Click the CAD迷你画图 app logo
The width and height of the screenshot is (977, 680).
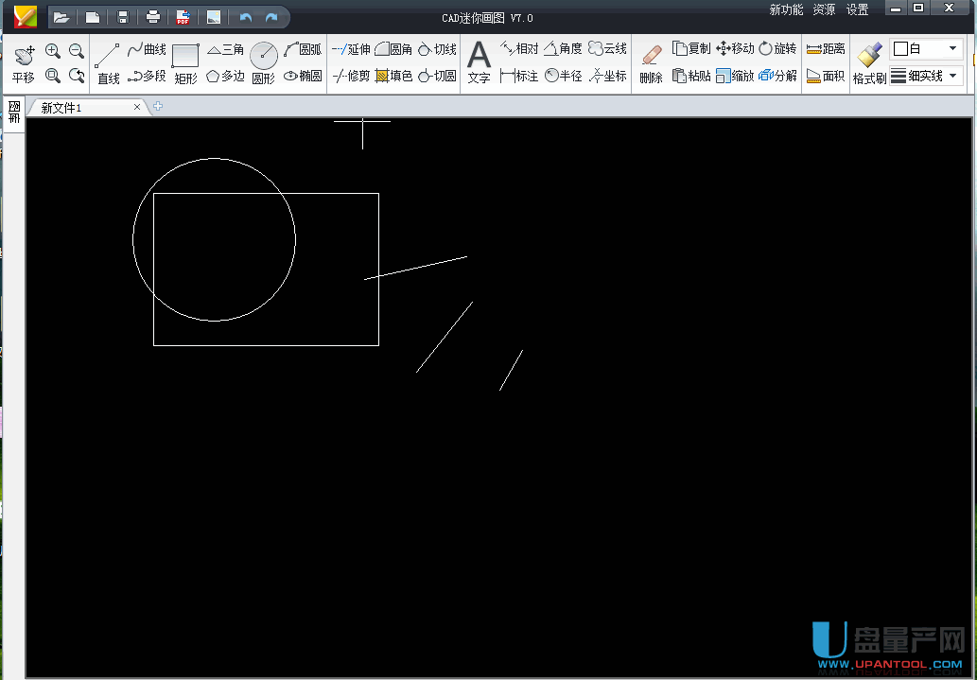coord(25,17)
